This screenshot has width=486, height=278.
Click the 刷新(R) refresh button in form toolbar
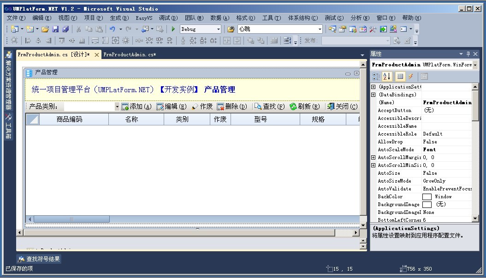coord(305,106)
